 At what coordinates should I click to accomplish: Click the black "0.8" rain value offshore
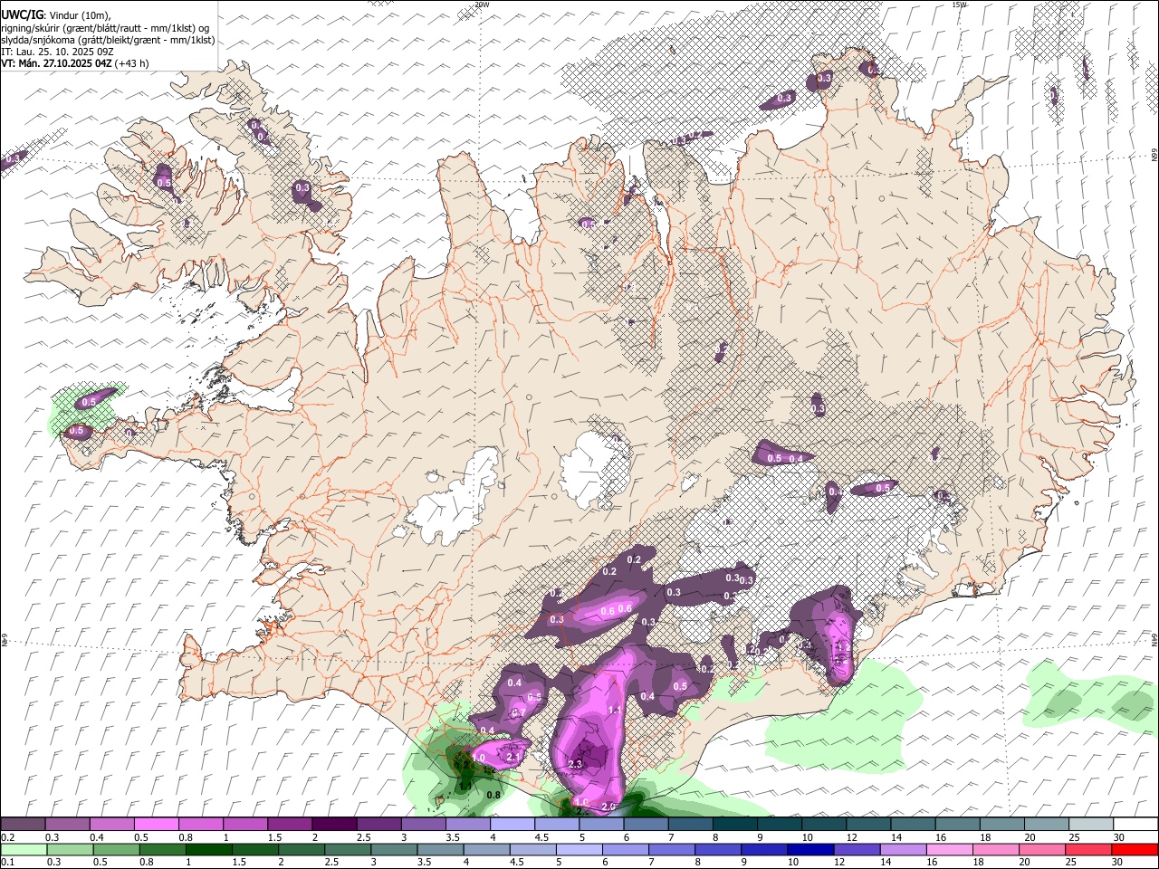(x=494, y=796)
